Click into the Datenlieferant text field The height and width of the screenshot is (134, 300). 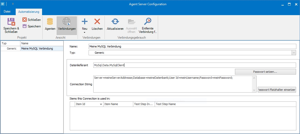[194, 65]
